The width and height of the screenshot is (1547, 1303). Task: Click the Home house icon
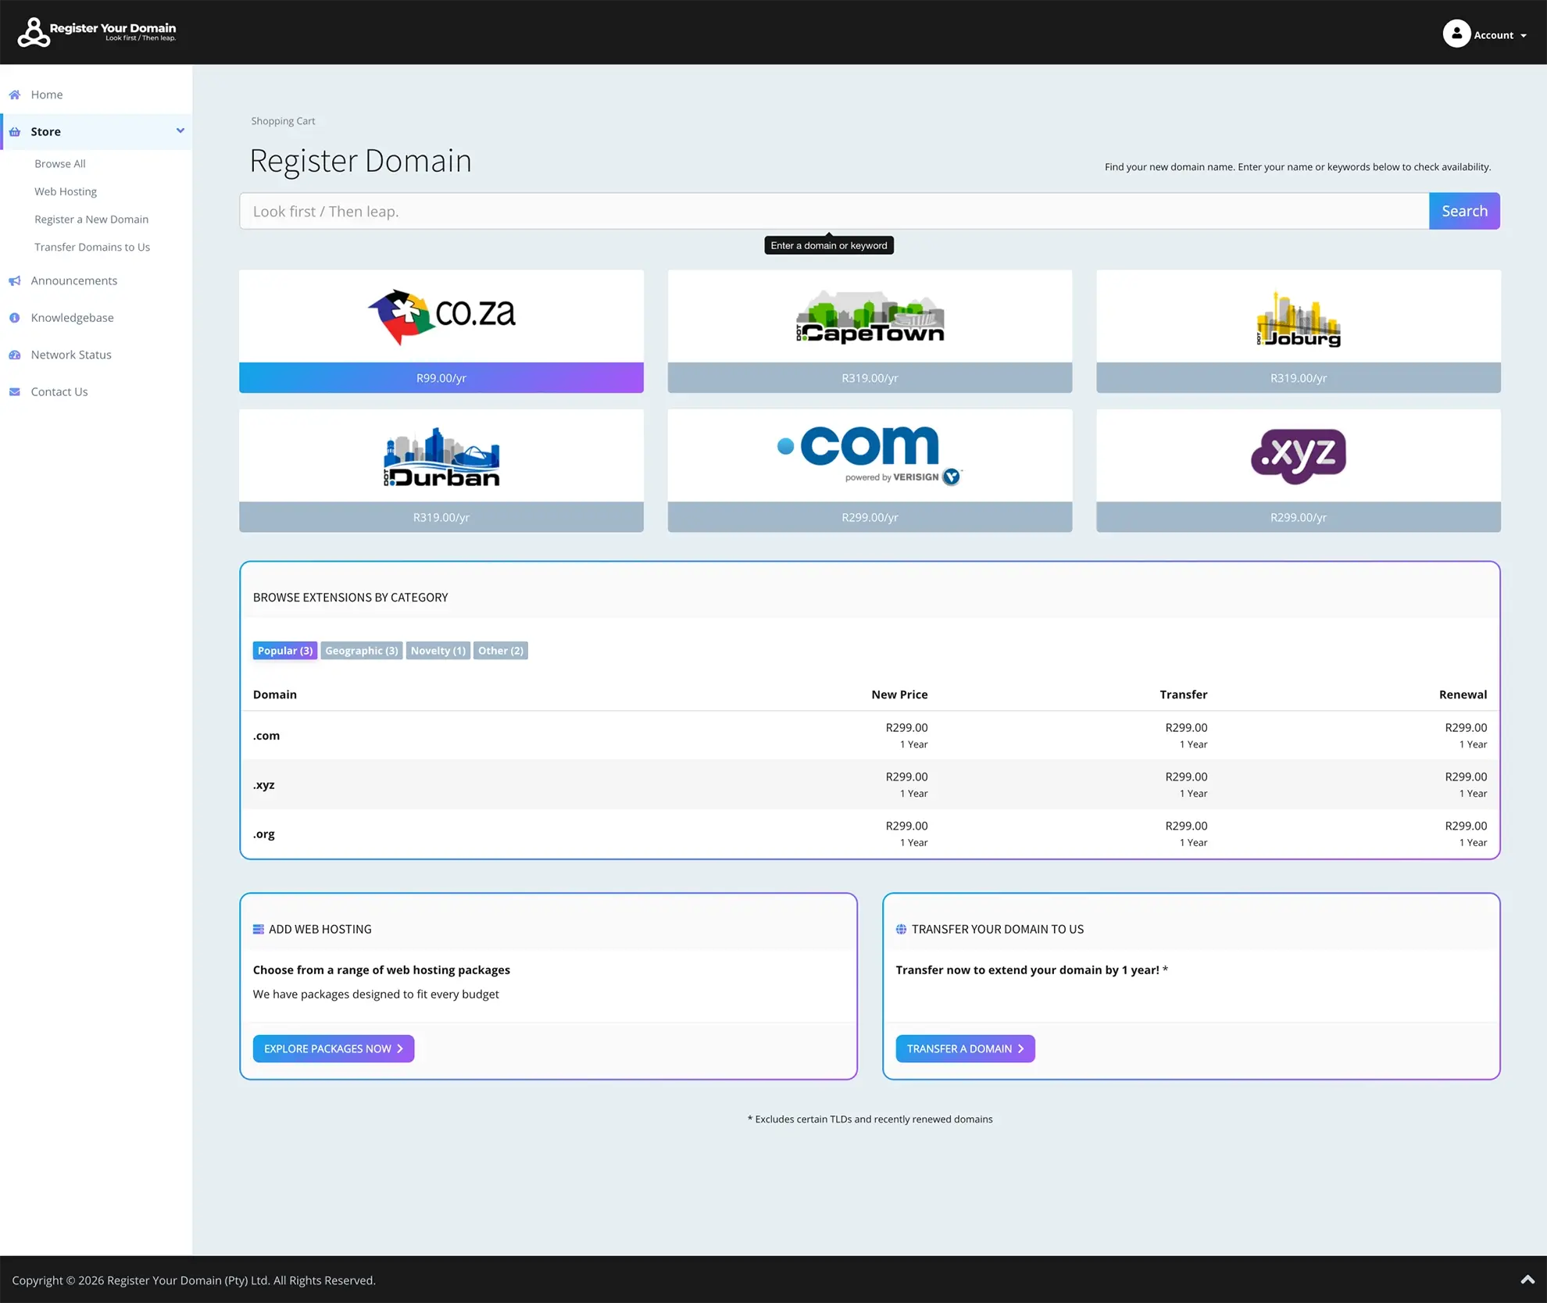point(15,95)
